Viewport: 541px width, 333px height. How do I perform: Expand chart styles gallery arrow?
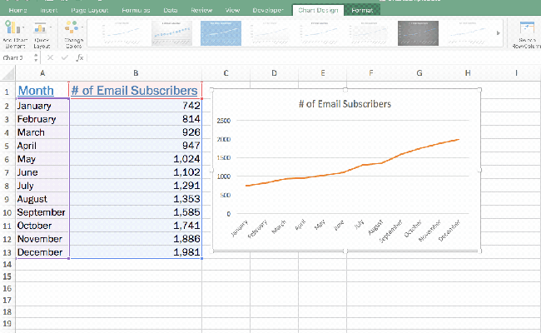point(499,33)
